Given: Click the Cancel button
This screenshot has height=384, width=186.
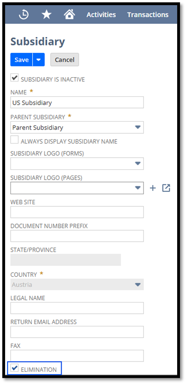Looking at the screenshot, I should [64, 60].
